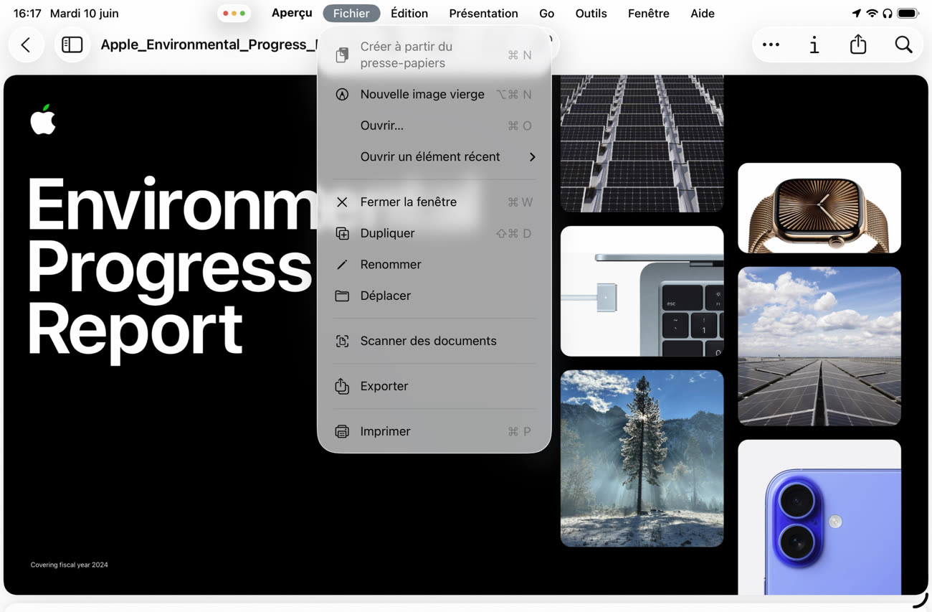This screenshot has width=932, height=612.
Task: Show document info with the i icon
Action: tap(814, 44)
